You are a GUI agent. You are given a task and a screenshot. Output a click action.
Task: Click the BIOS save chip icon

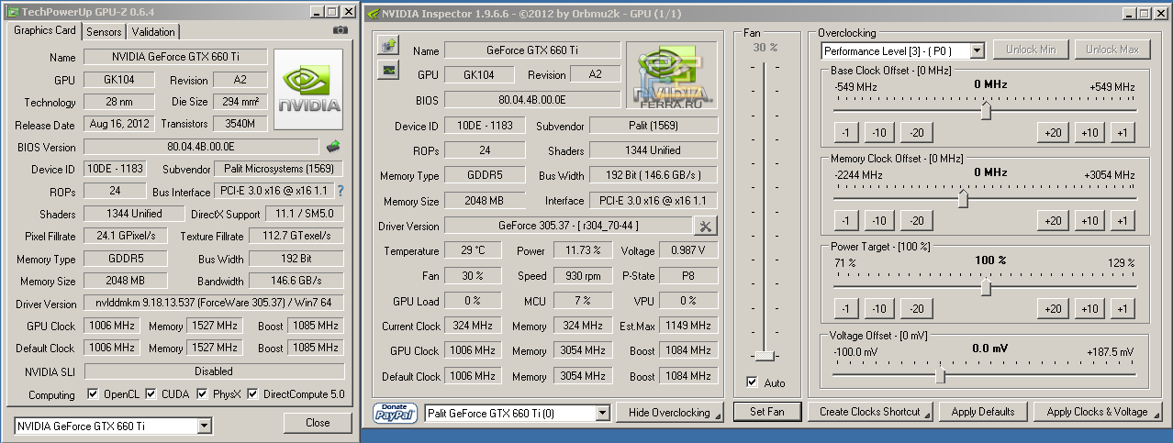334,147
